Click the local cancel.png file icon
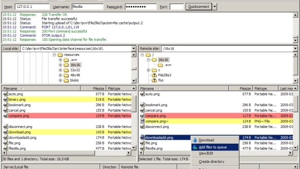The width and height of the screenshot is (300, 169). pyautogui.click(x=6, y=110)
